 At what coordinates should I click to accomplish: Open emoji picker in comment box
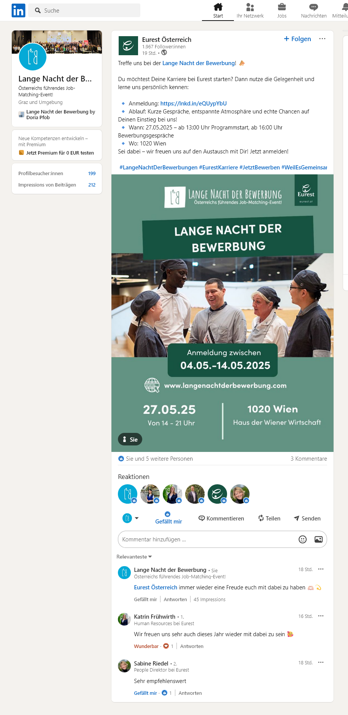(303, 539)
